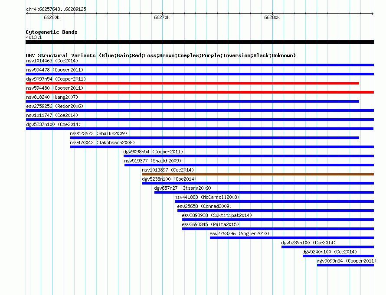Open dgv9099n54 (Cooper2011) label
Screen dimensions: 386x295
pos(347,261)
